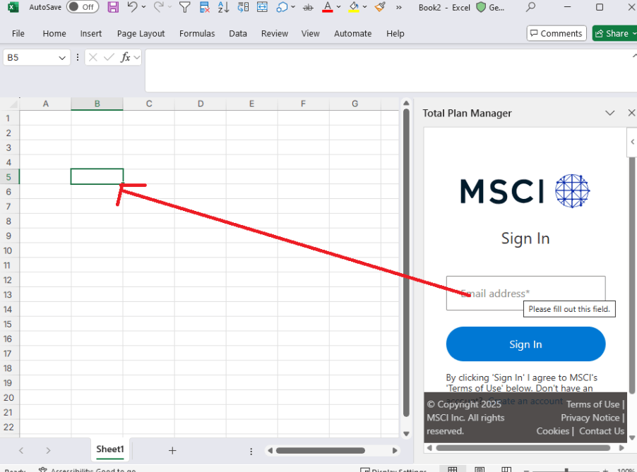Select the Sheet1 tab
637x472 pixels.
[110, 449]
